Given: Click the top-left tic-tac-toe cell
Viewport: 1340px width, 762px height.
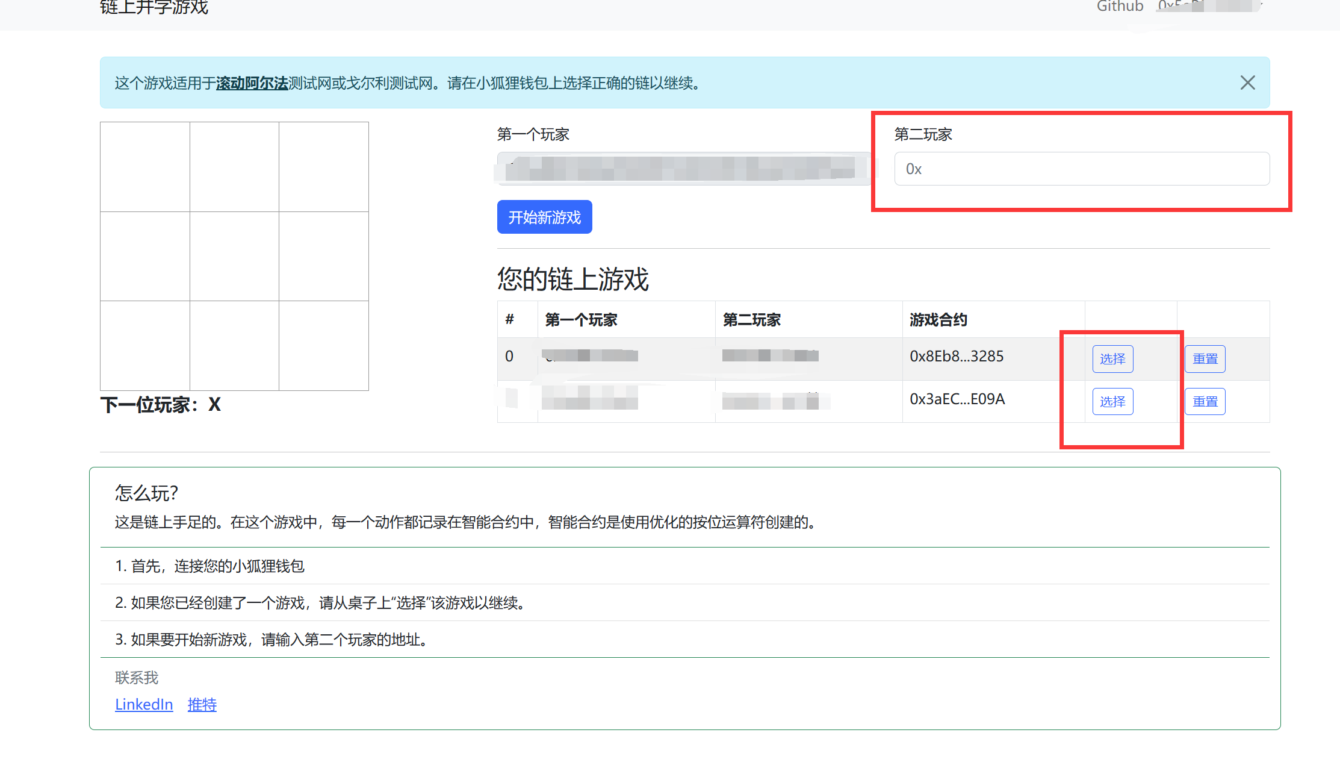Looking at the screenshot, I should [145, 167].
